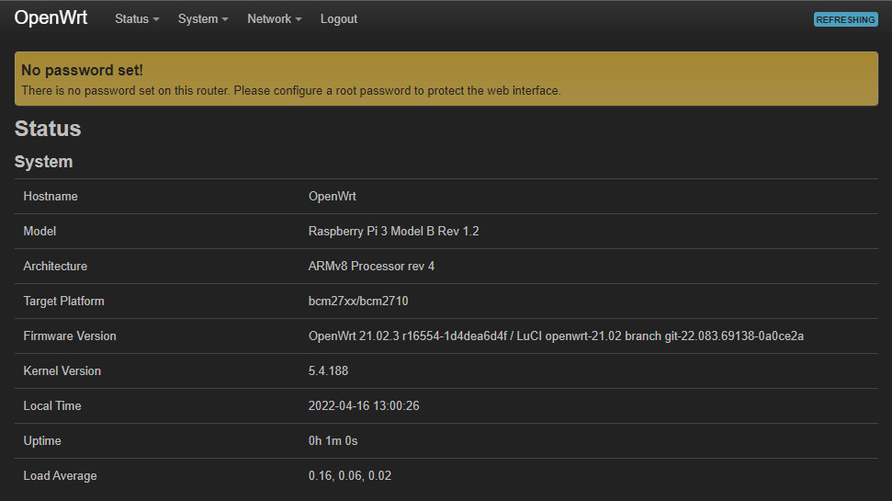Click the Status page heading
Viewport: 892px width, 501px height.
(x=48, y=129)
